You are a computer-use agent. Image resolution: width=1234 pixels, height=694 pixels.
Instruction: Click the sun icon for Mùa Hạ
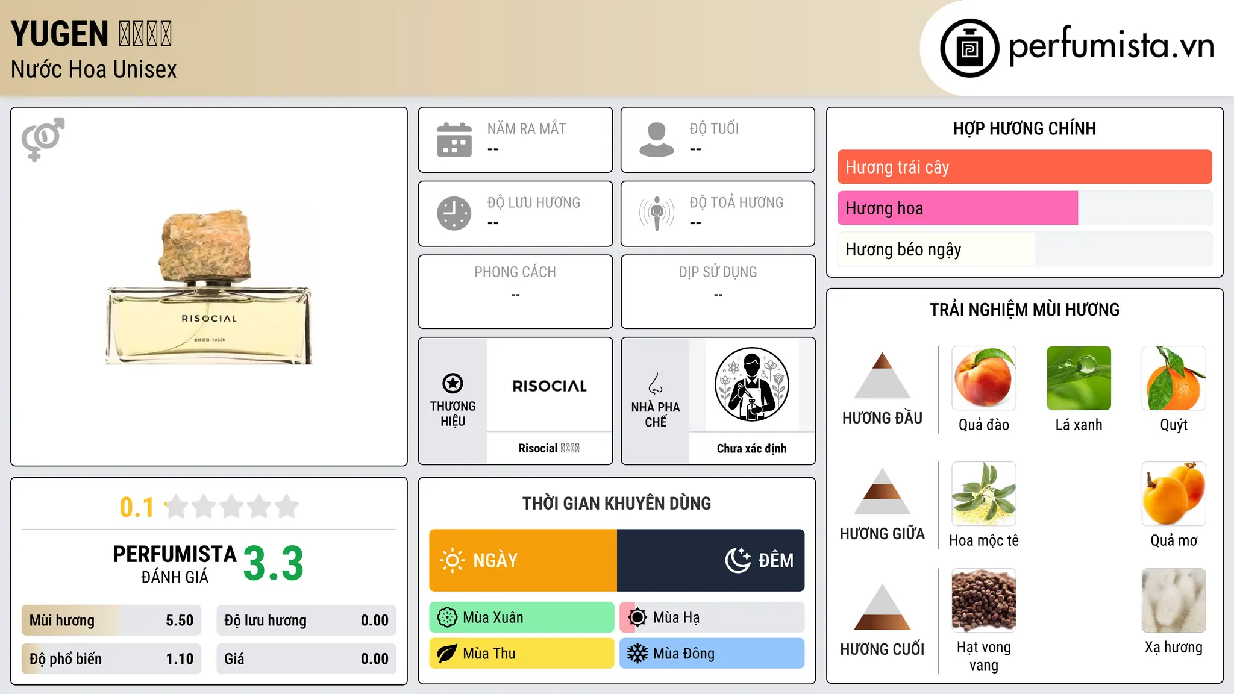tap(637, 617)
